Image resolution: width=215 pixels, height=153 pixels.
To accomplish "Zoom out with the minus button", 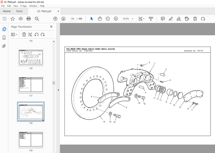I will pos(108,19).
